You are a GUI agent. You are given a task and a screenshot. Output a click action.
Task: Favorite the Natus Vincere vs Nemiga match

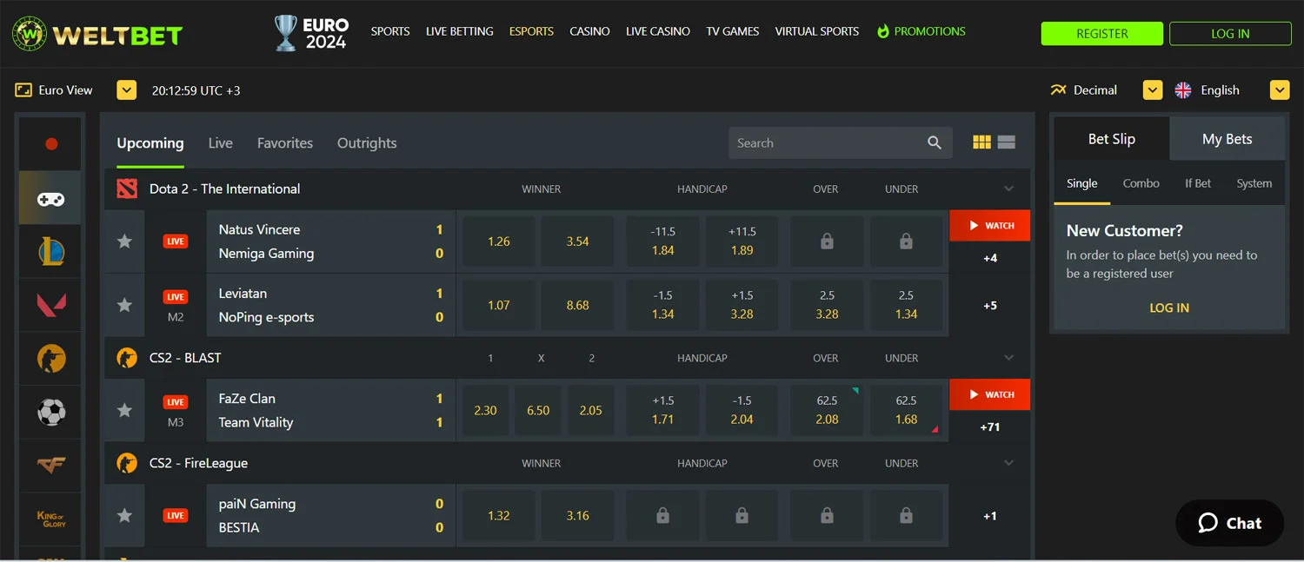123,241
